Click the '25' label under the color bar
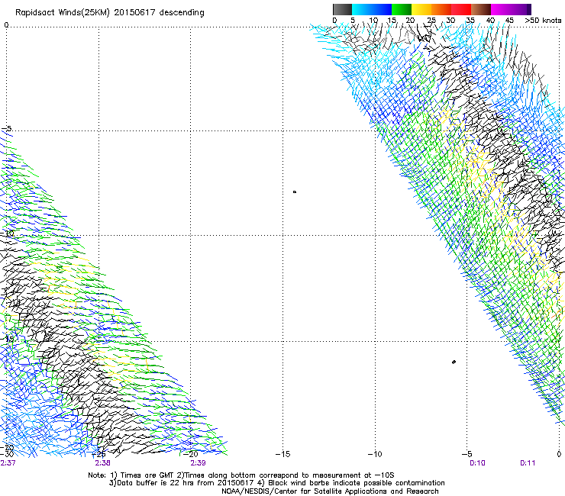The image size is (565, 496). pos(431,21)
